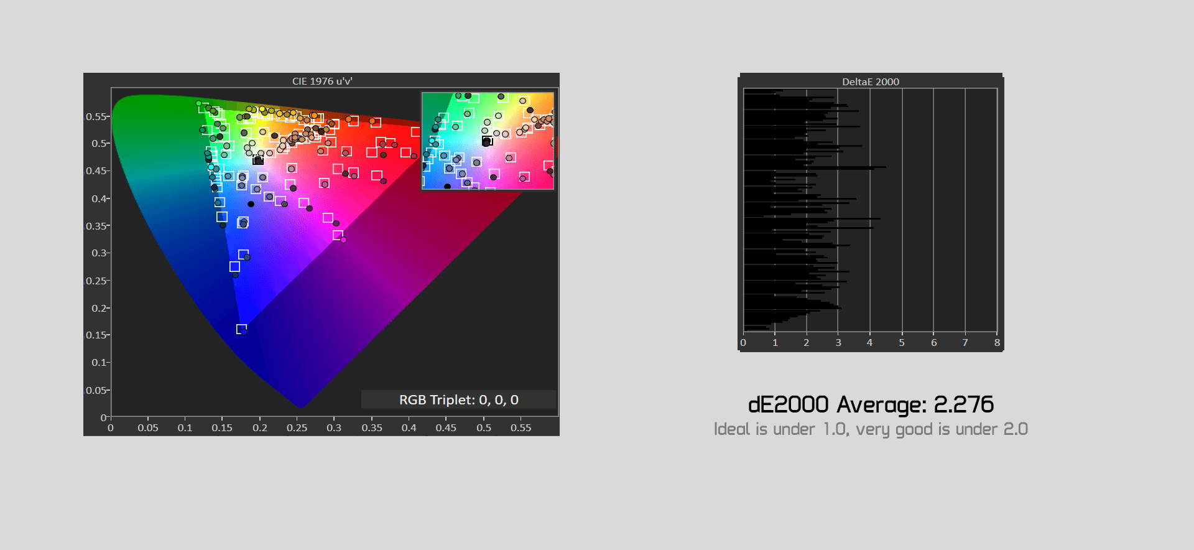Click the 0.55 label on the CIE vertical axis
Viewport: 1194px width, 550px height.
(x=96, y=116)
